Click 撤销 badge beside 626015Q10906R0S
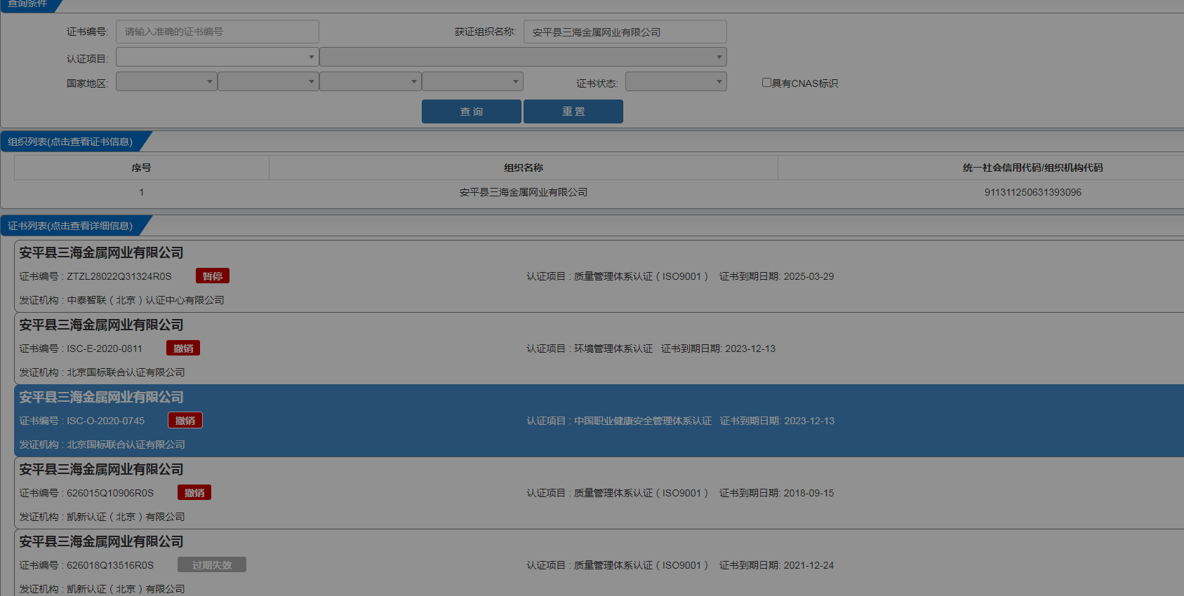This screenshot has height=596, width=1184. click(x=194, y=493)
